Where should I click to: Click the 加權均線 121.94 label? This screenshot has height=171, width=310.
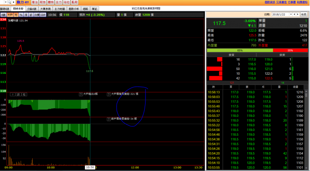pyautogui.click(x=18, y=21)
